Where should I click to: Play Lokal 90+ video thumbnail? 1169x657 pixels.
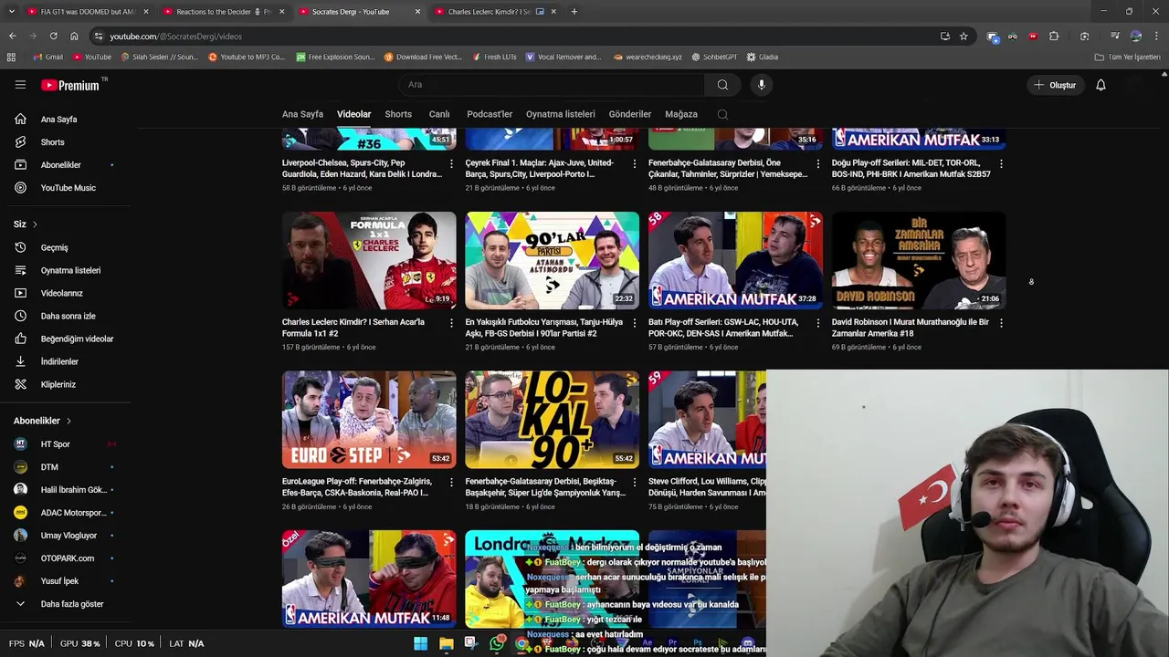tap(553, 420)
